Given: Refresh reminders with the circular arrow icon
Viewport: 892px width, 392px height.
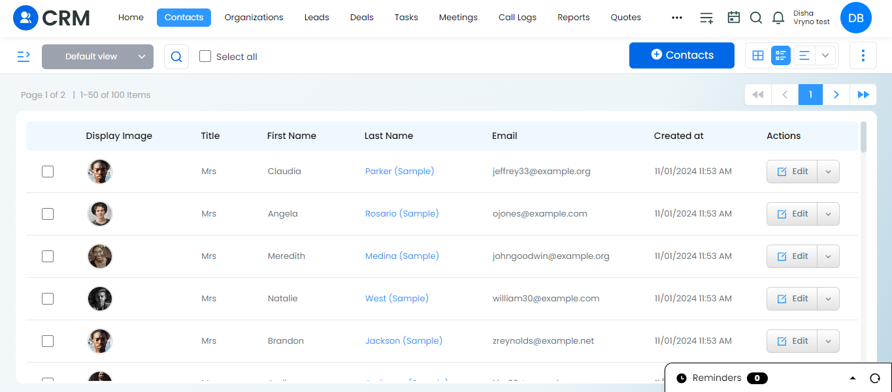Looking at the screenshot, I should (x=875, y=378).
